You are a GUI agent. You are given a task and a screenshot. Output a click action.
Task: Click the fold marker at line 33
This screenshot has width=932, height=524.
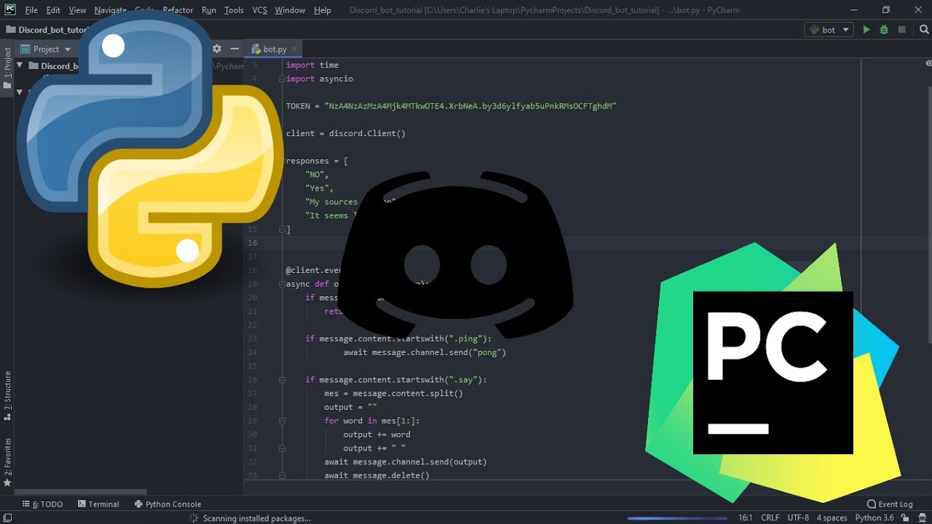(x=281, y=475)
